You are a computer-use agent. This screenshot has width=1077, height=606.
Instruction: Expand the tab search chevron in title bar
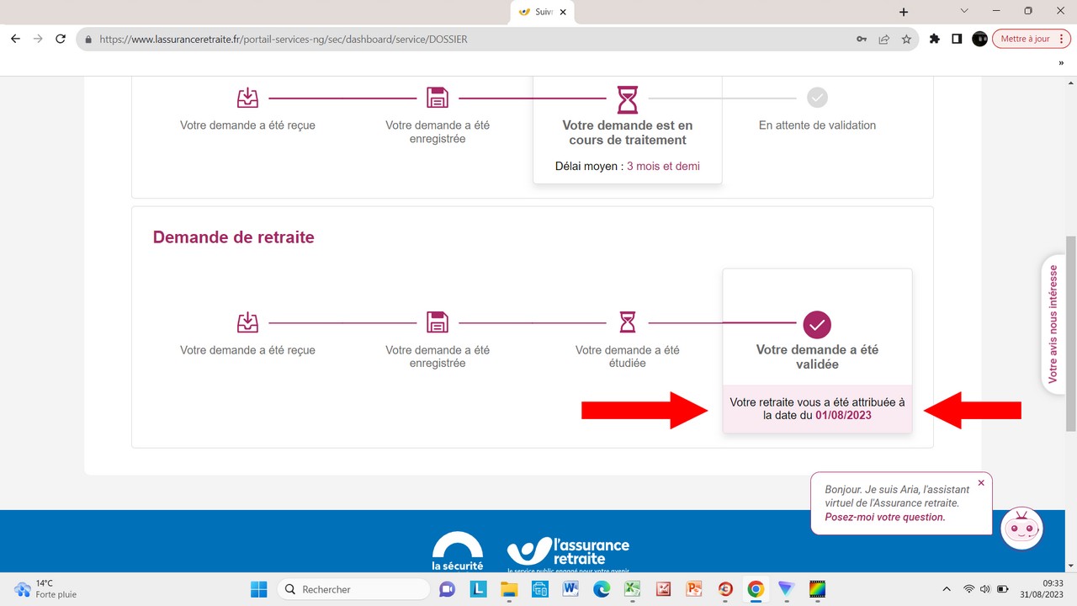pyautogui.click(x=965, y=11)
